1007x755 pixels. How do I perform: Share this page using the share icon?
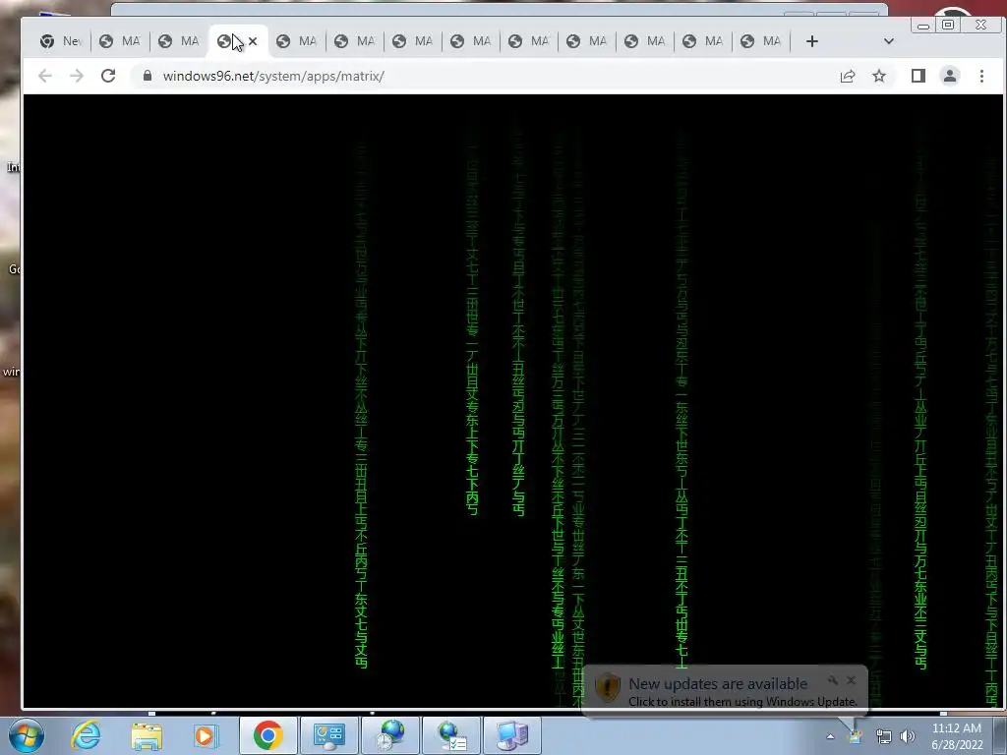click(x=848, y=76)
